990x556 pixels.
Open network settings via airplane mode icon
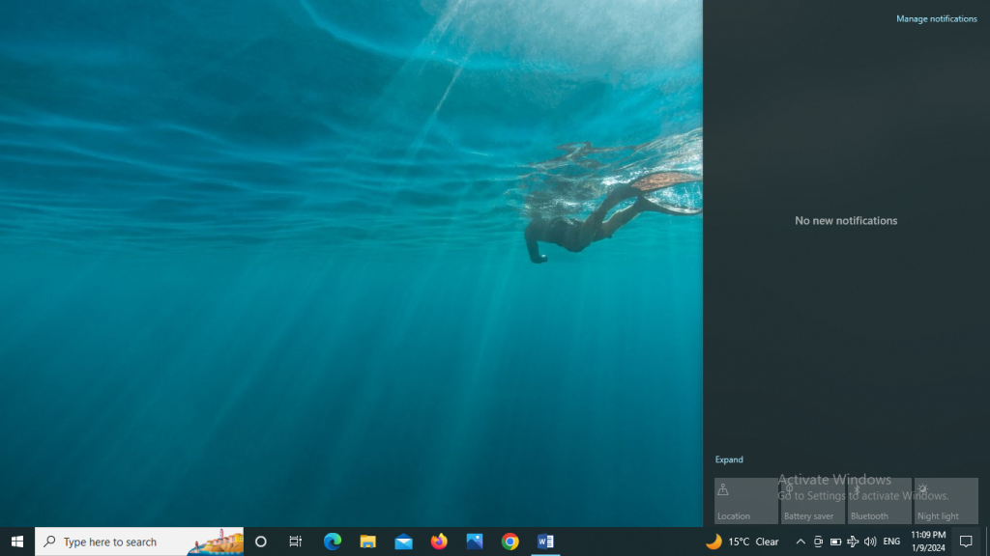(853, 542)
